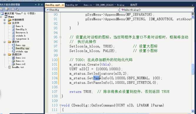Collapse the 源文件 folder
196x114 pixels.
4,42
